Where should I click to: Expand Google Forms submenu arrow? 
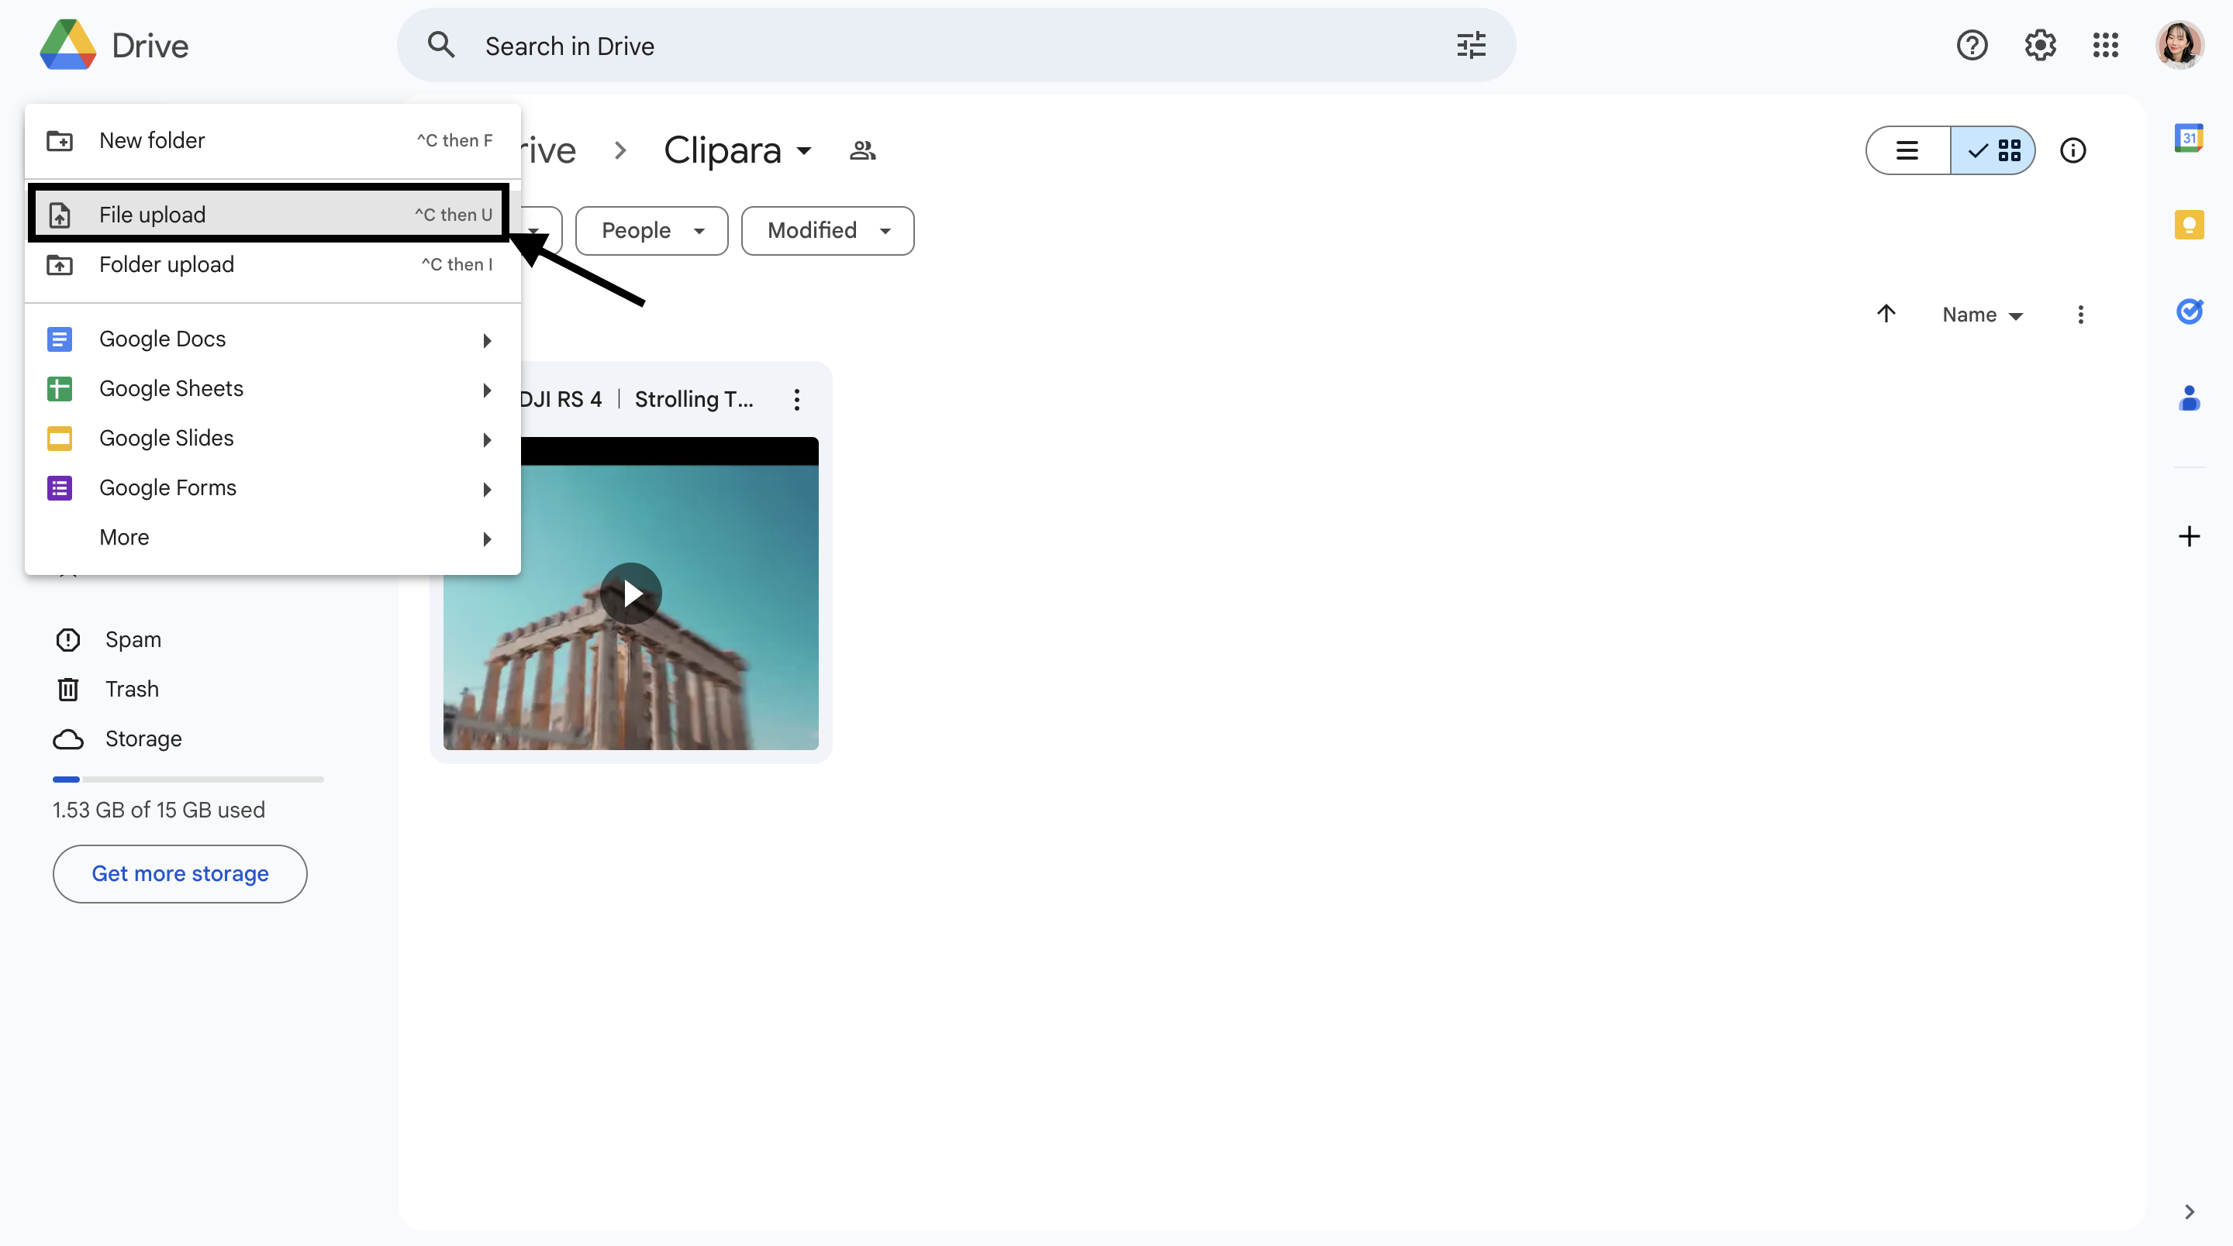[487, 489]
